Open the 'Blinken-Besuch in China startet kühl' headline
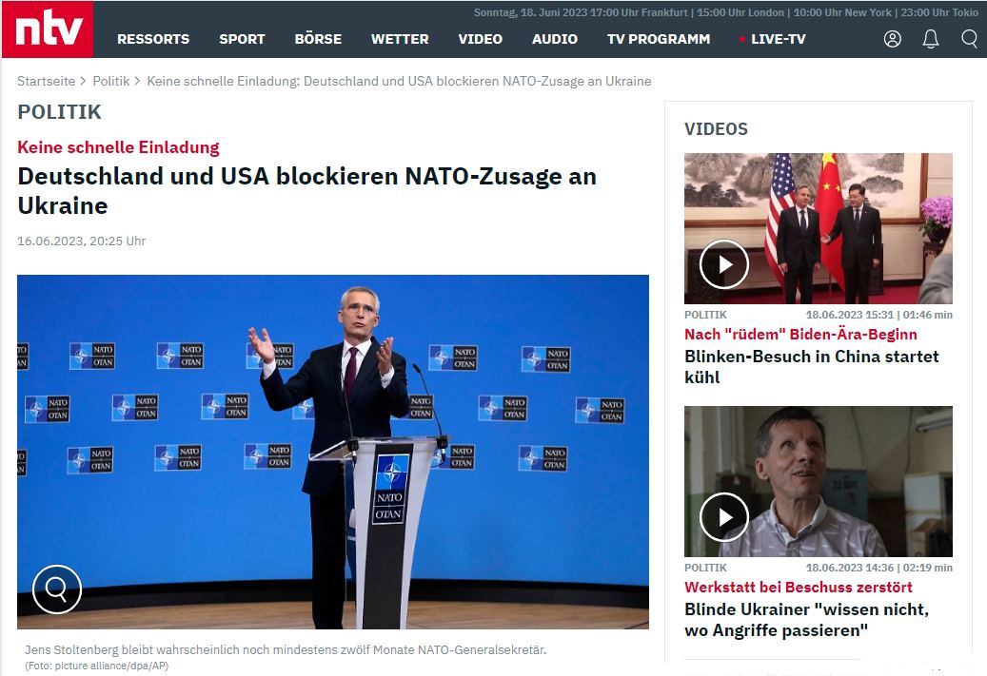 click(x=811, y=367)
